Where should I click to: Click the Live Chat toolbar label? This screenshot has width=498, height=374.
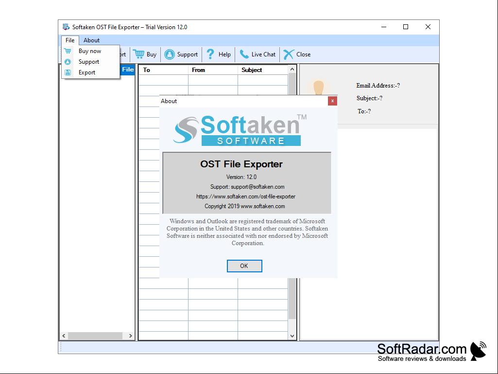click(264, 54)
